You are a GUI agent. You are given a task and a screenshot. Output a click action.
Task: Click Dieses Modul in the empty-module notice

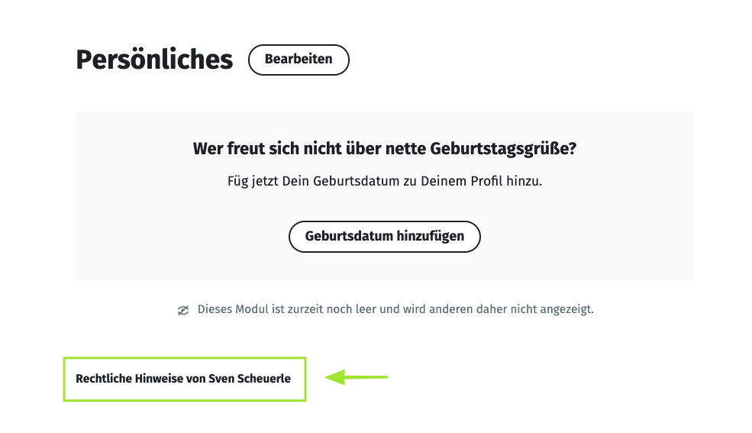click(230, 309)
